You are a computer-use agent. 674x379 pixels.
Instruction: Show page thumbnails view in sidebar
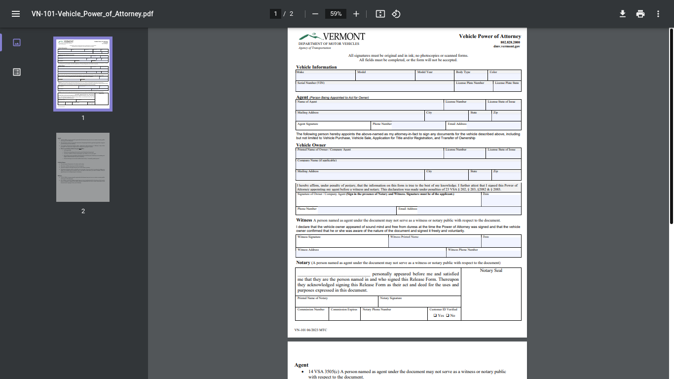[x=17, y=42]
